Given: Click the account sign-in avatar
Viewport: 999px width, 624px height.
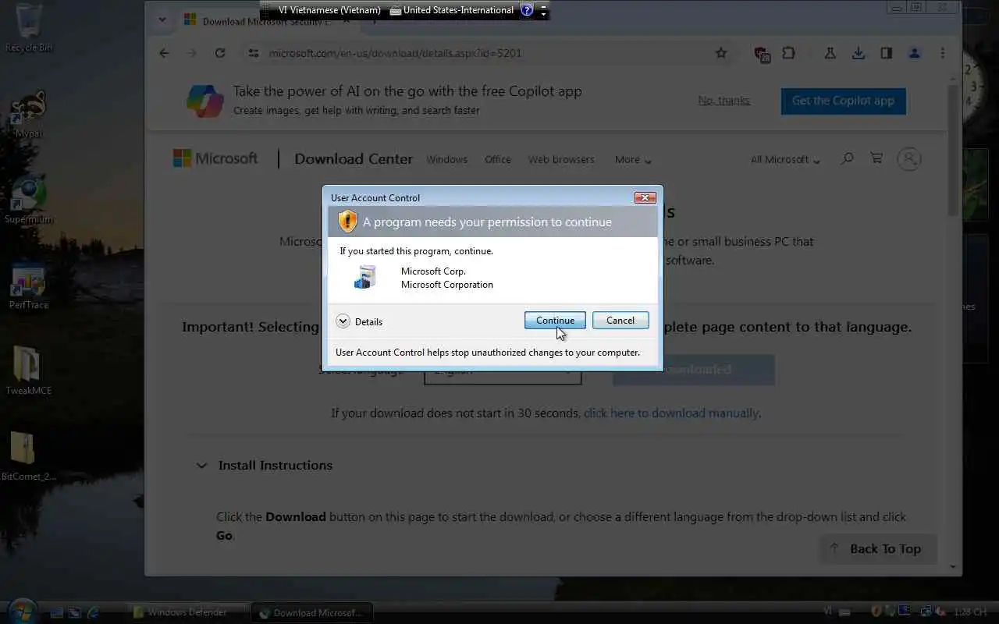Looking at the screenshot, I should point(909,159).
